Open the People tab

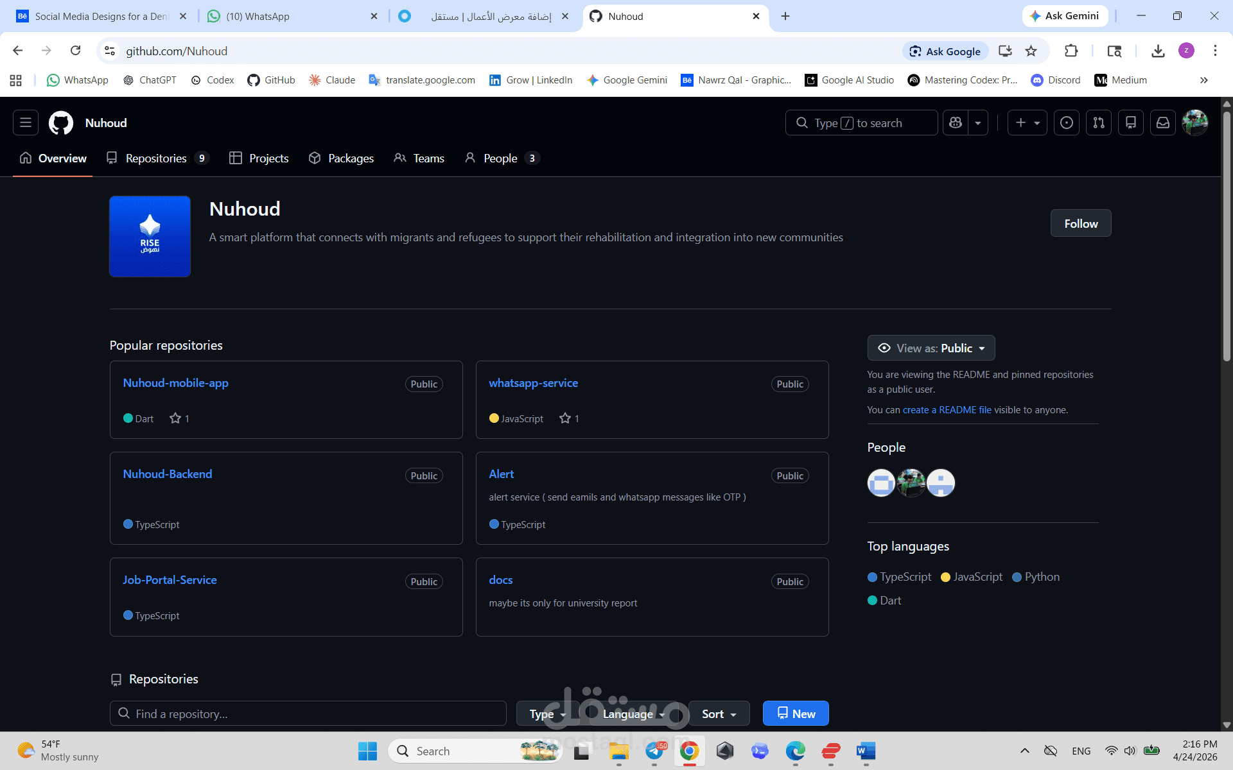tap(502, 158)
